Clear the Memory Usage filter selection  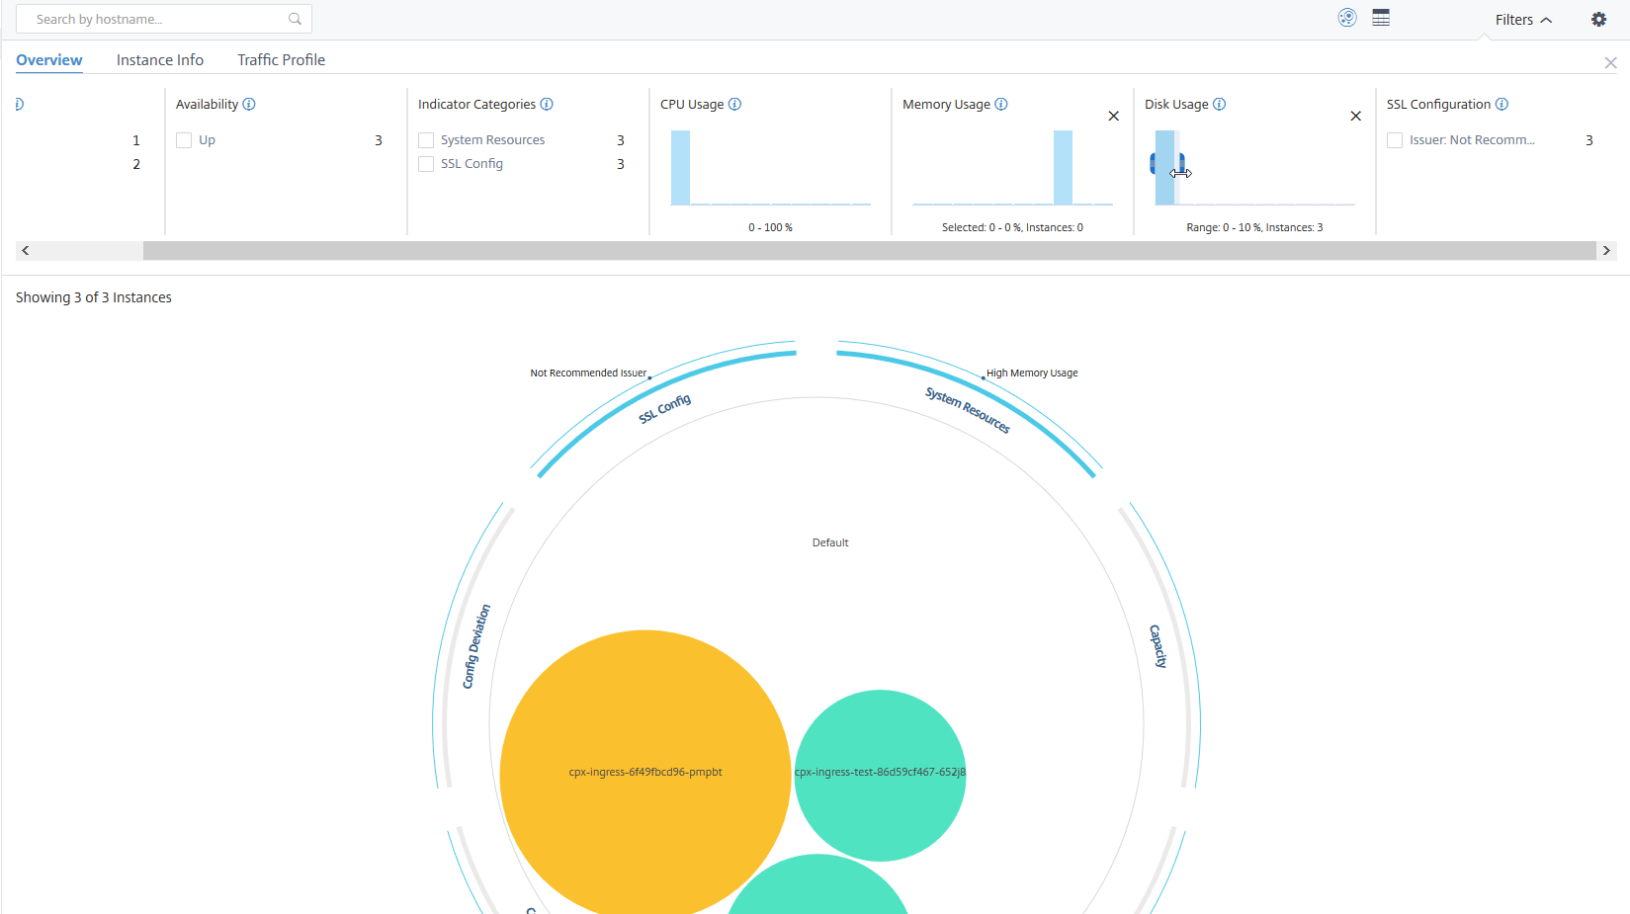click(1113, 116)
